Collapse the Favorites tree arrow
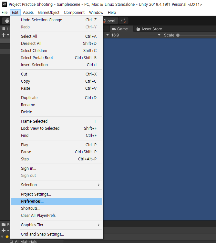Screen dimensions: 216x243 pyautogui.click(x=2, y=237)
